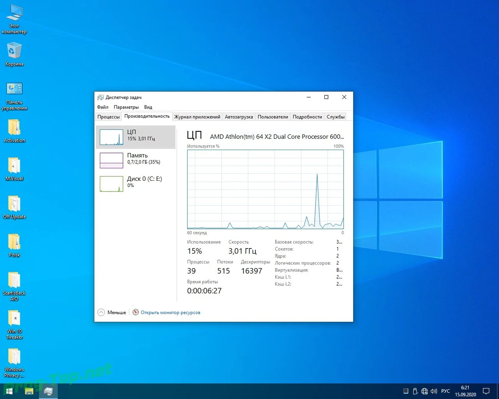The image size is (499, 399).
Task: Select the Память performance item
Action: pyautogui.click(x=136, y=160)
